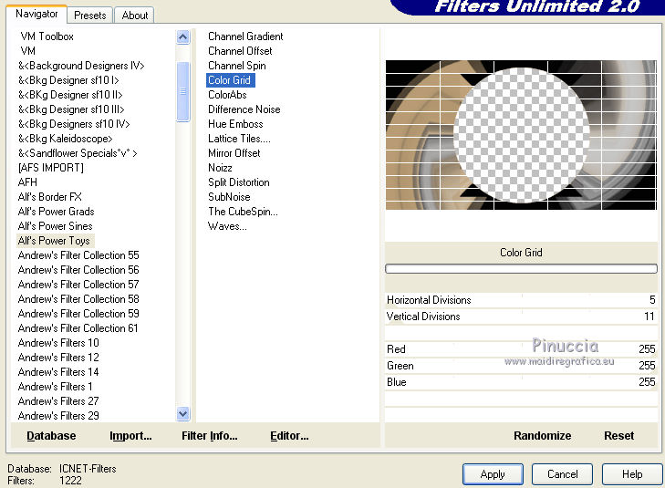This screenshot has width=665, height=488.
Task: Select the Mirror Offset filter
Action: [x=234, y=153]
